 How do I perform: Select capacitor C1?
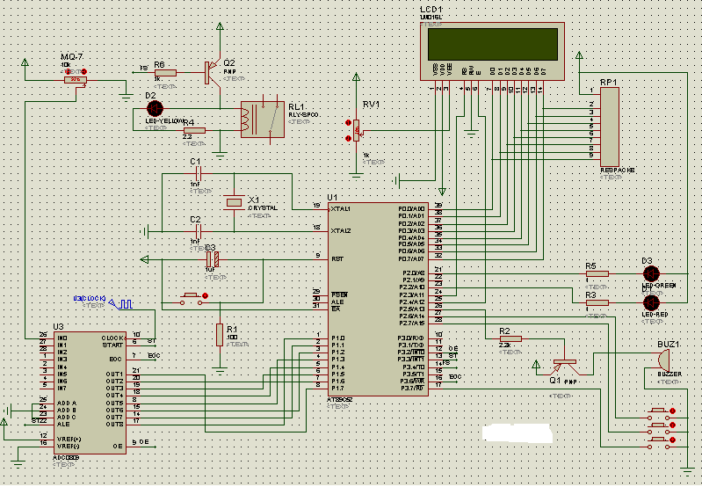(x=198, y=173)
